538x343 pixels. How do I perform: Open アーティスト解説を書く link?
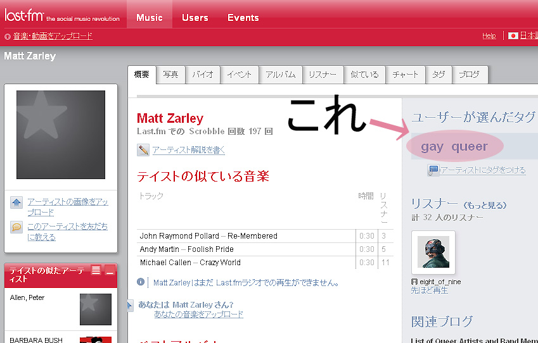click(189, 150)
